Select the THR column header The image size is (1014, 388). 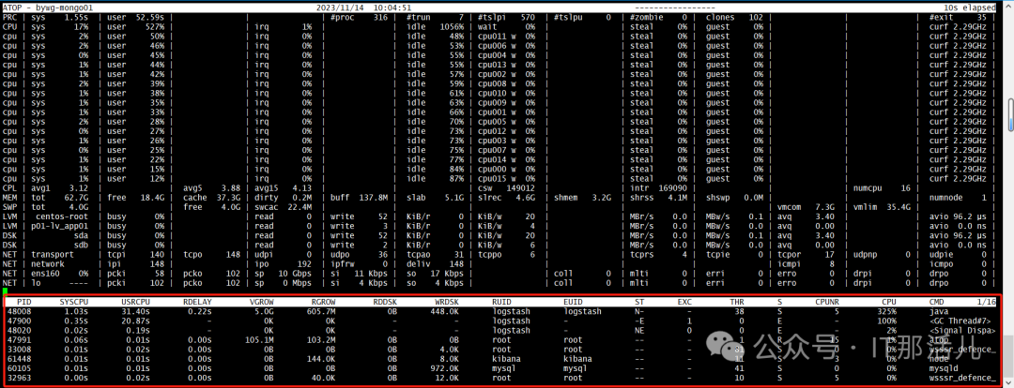(737, 302)
